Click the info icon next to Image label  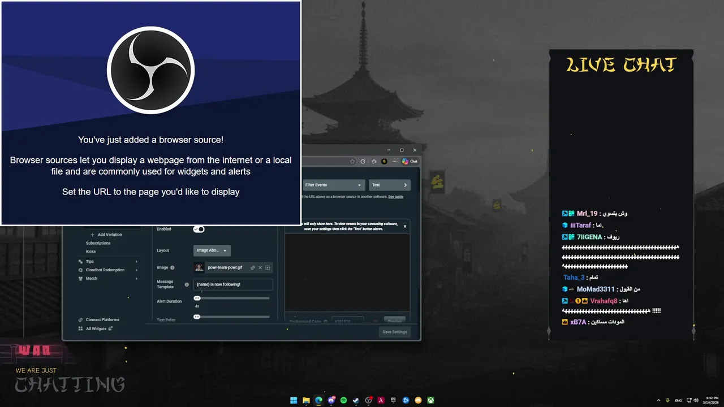173,268
